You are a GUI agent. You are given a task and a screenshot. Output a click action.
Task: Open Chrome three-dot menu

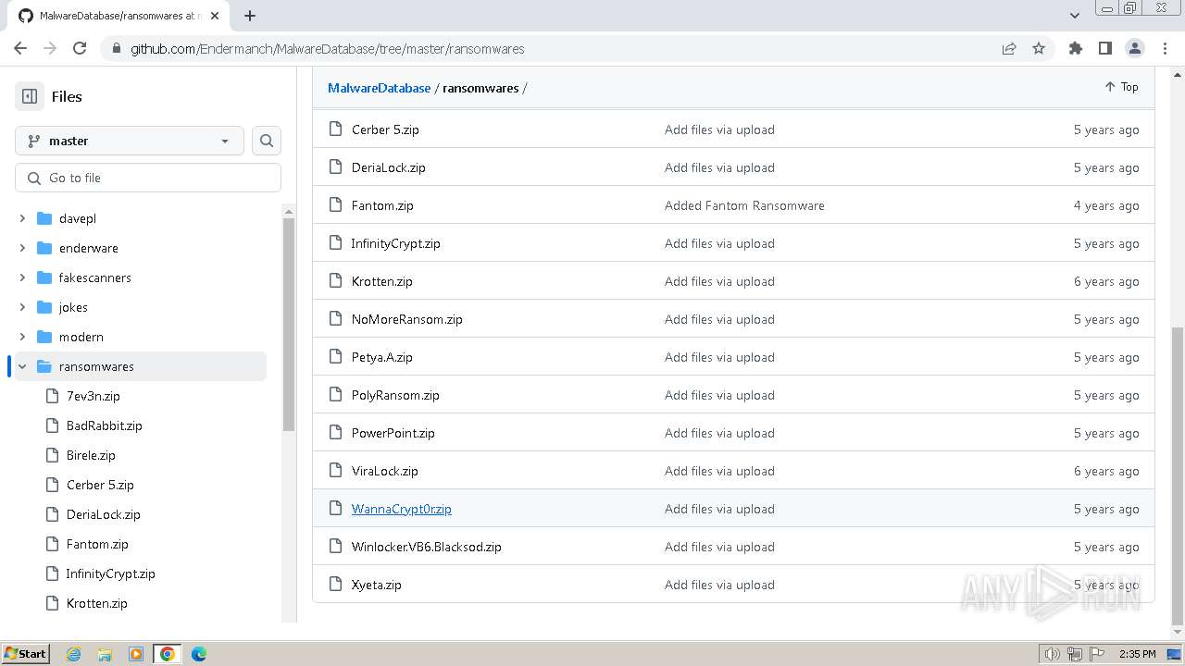point(1163,48)
